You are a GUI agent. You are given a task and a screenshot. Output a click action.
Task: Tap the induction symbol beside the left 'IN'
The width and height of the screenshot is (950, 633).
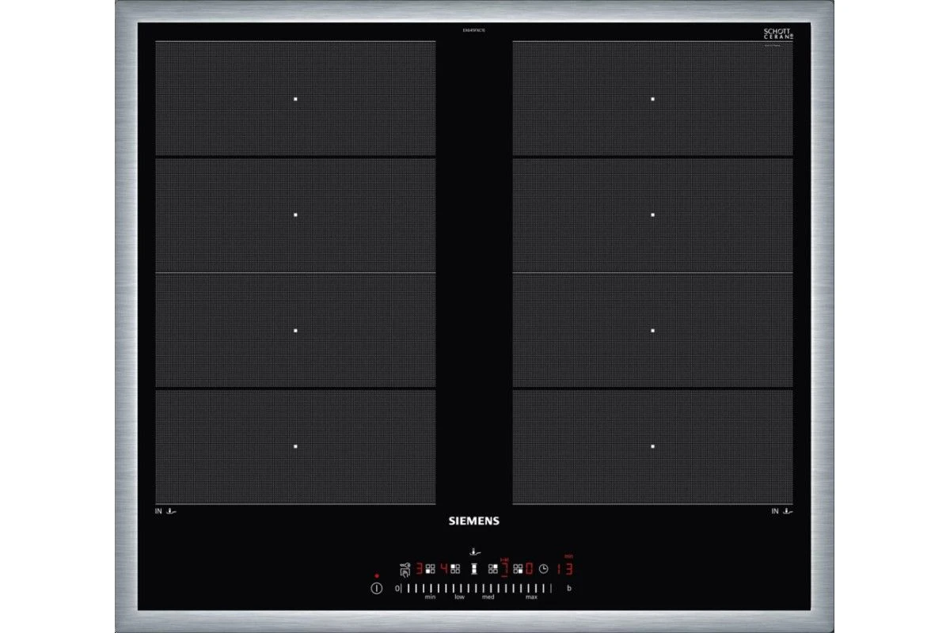(x=171, y=511)
